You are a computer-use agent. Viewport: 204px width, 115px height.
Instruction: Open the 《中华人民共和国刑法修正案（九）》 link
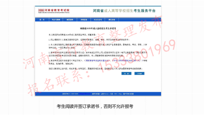pyautogui.click(x=127, y=61)
